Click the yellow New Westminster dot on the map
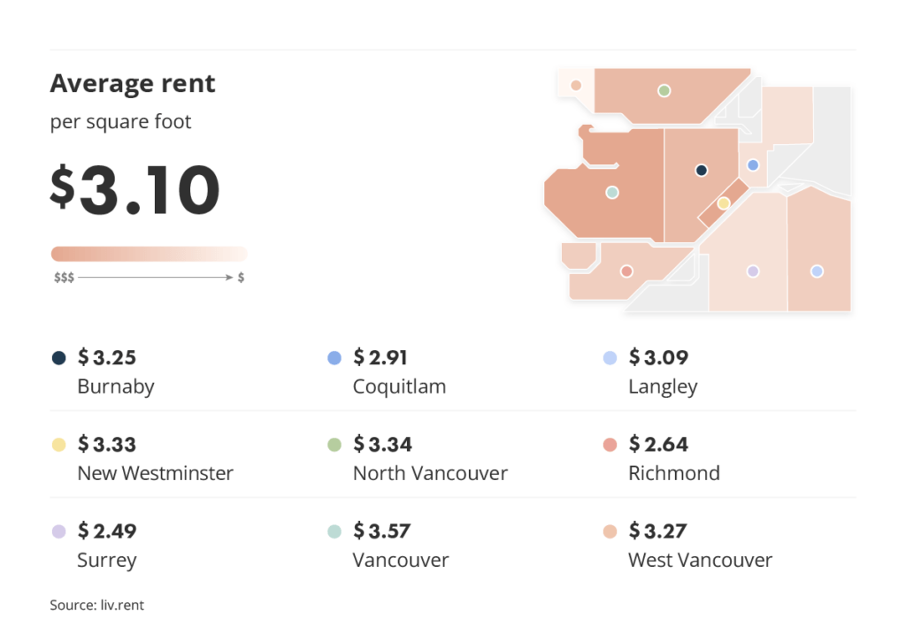Viewport: 906px width, 634px height. [723, 203]
